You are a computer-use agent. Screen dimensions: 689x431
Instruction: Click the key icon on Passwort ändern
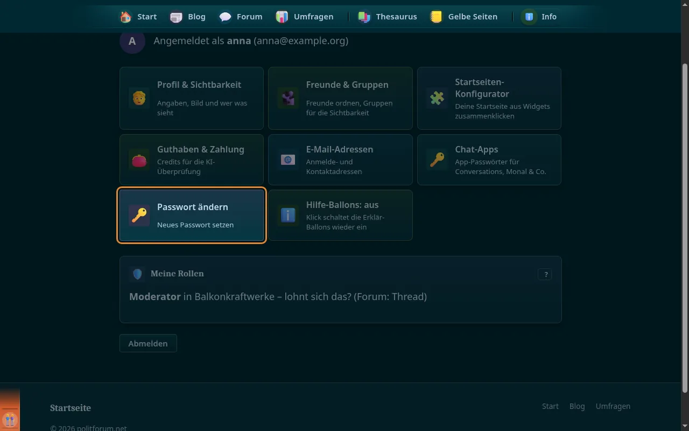(x=139, y=215)
